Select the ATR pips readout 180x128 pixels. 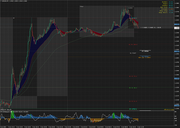click(169, 110)
